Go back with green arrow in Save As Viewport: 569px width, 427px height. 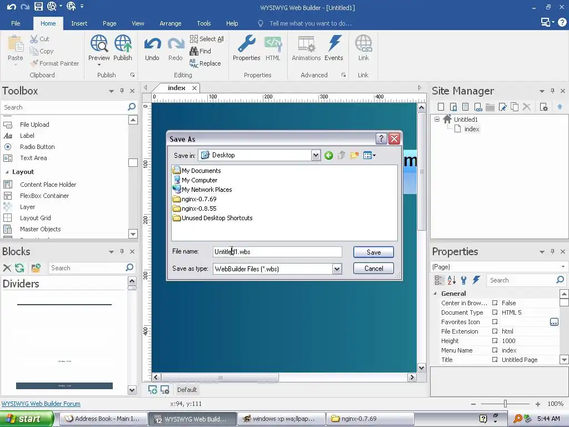pyautogui.click(x=329, y=156)
